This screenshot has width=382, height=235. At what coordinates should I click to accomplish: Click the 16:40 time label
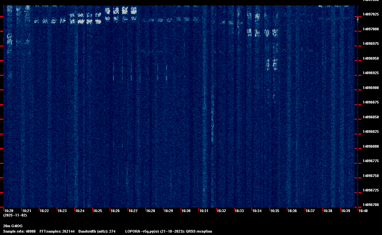coord(363,211)
